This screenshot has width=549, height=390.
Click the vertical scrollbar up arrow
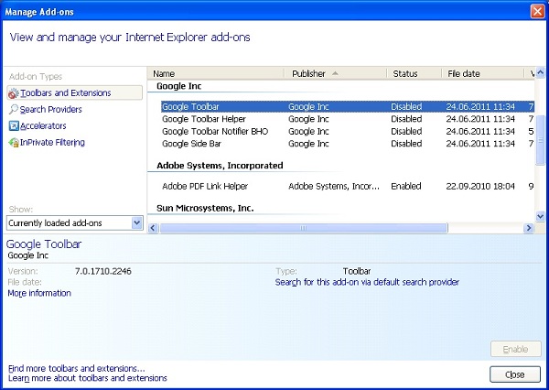(x=540, y=73)
